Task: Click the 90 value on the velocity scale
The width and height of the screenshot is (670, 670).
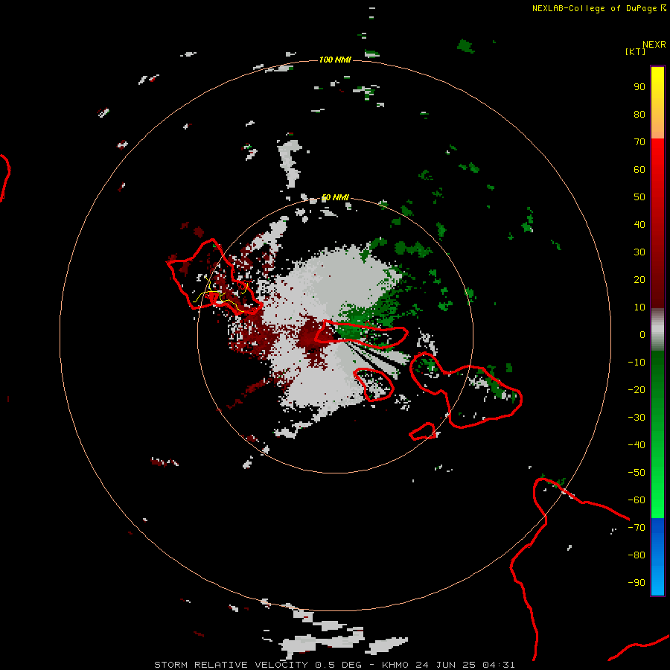Action: click(639, 87)
